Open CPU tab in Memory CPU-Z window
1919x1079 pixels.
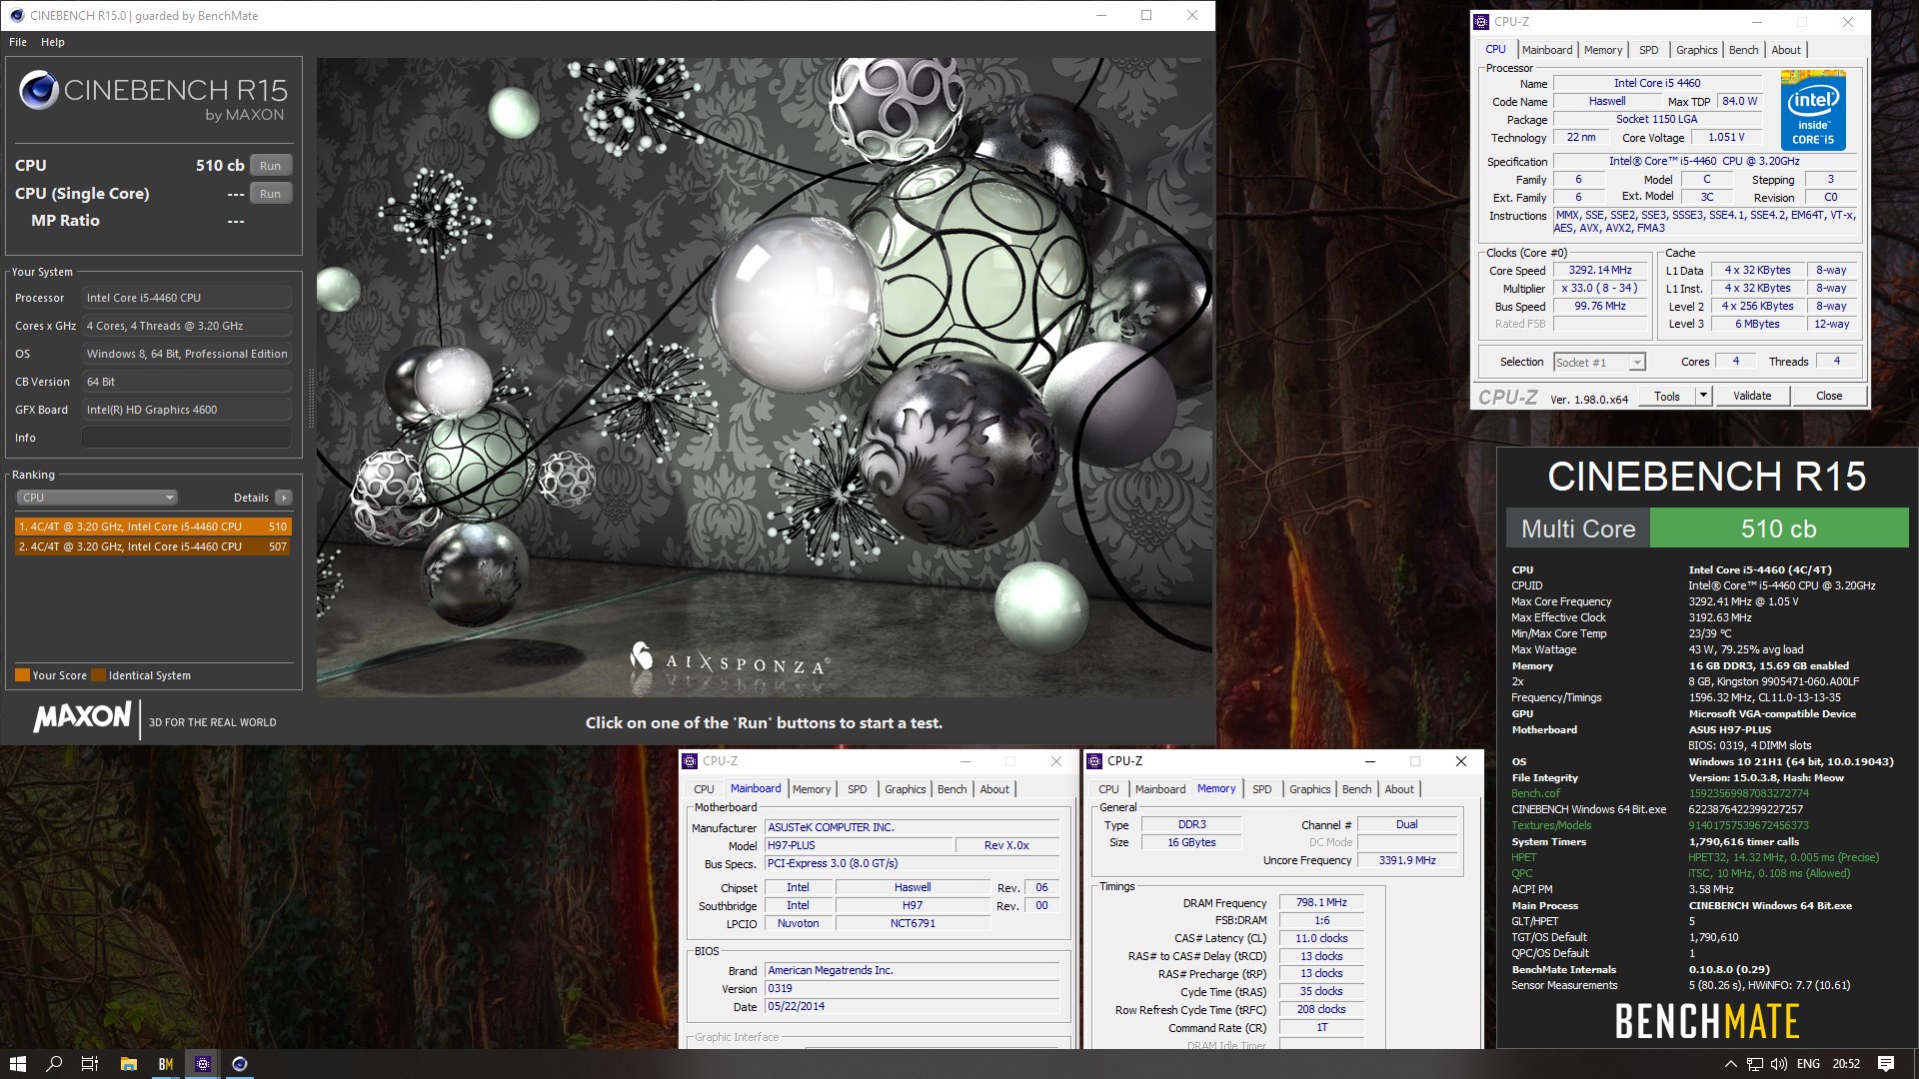pos(1109,789)
